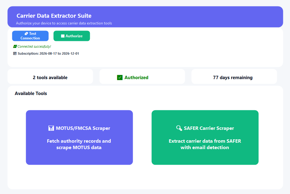Click the link icon on Test Connection
This screenshot has height=194, width=290.
click(26, 34)
